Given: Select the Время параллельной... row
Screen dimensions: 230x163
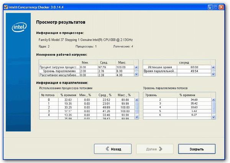Looking at the screenshot, I should [177, 71].
